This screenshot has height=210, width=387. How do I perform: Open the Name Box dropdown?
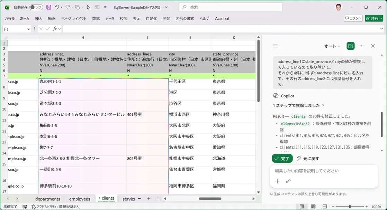click(28, 29)
